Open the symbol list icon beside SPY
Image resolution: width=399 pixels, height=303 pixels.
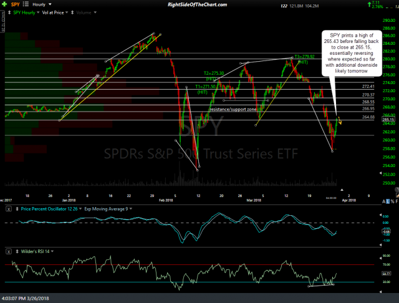pyautogui.click(x=26, y=4)
